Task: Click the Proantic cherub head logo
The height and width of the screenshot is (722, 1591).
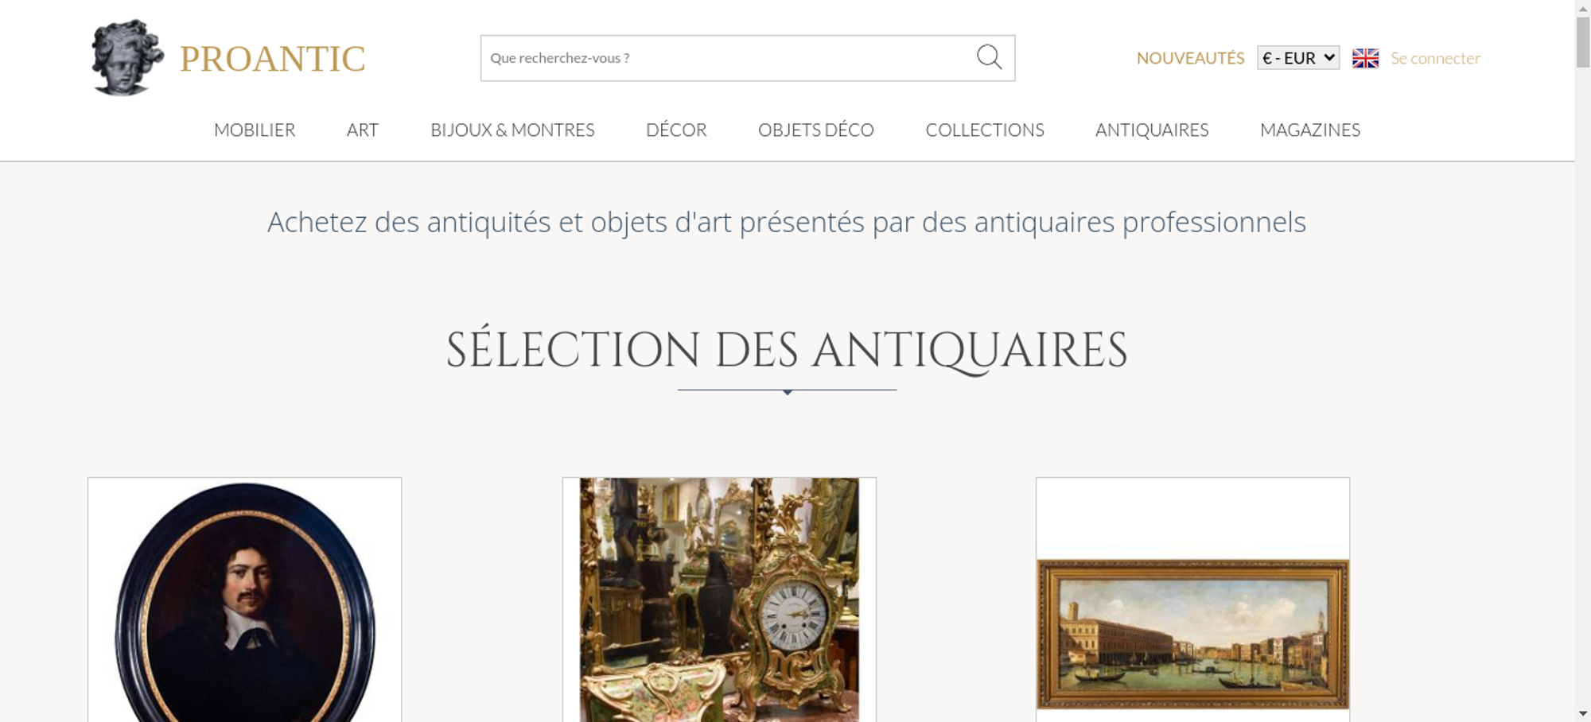Action: tap(127, 57)
